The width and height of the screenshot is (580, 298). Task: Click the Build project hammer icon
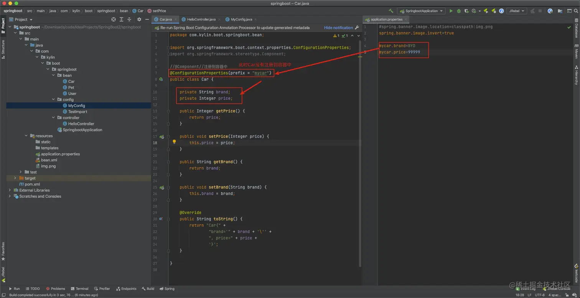[x=391, y=11]
